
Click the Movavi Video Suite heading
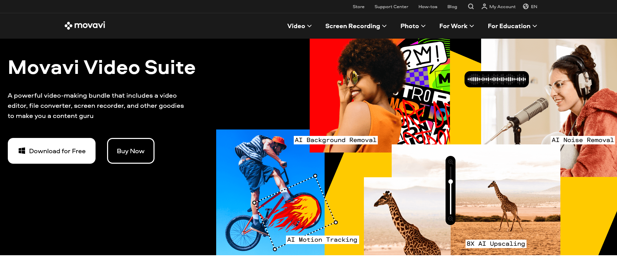[x=102, y=67]
